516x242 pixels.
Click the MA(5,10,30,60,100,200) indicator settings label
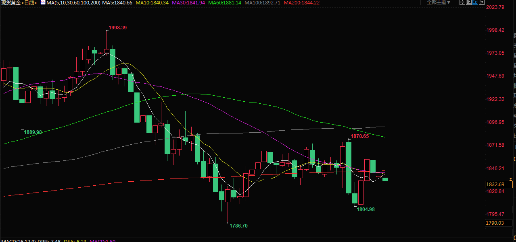(73, 3)
